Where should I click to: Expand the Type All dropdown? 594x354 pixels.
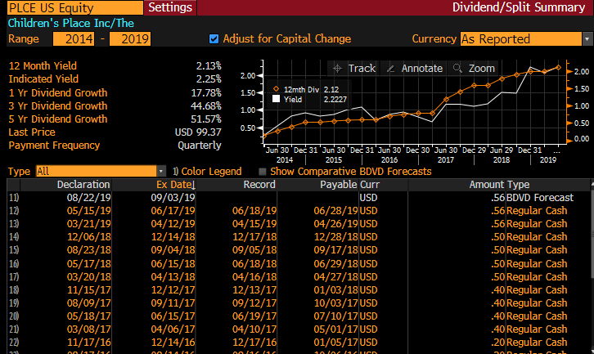(101, 171)
